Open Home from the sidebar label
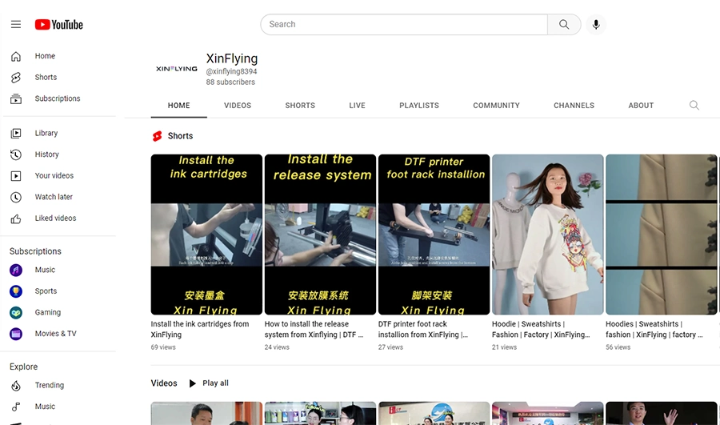This screenshot has height=425, width=720. pos(45,56)
